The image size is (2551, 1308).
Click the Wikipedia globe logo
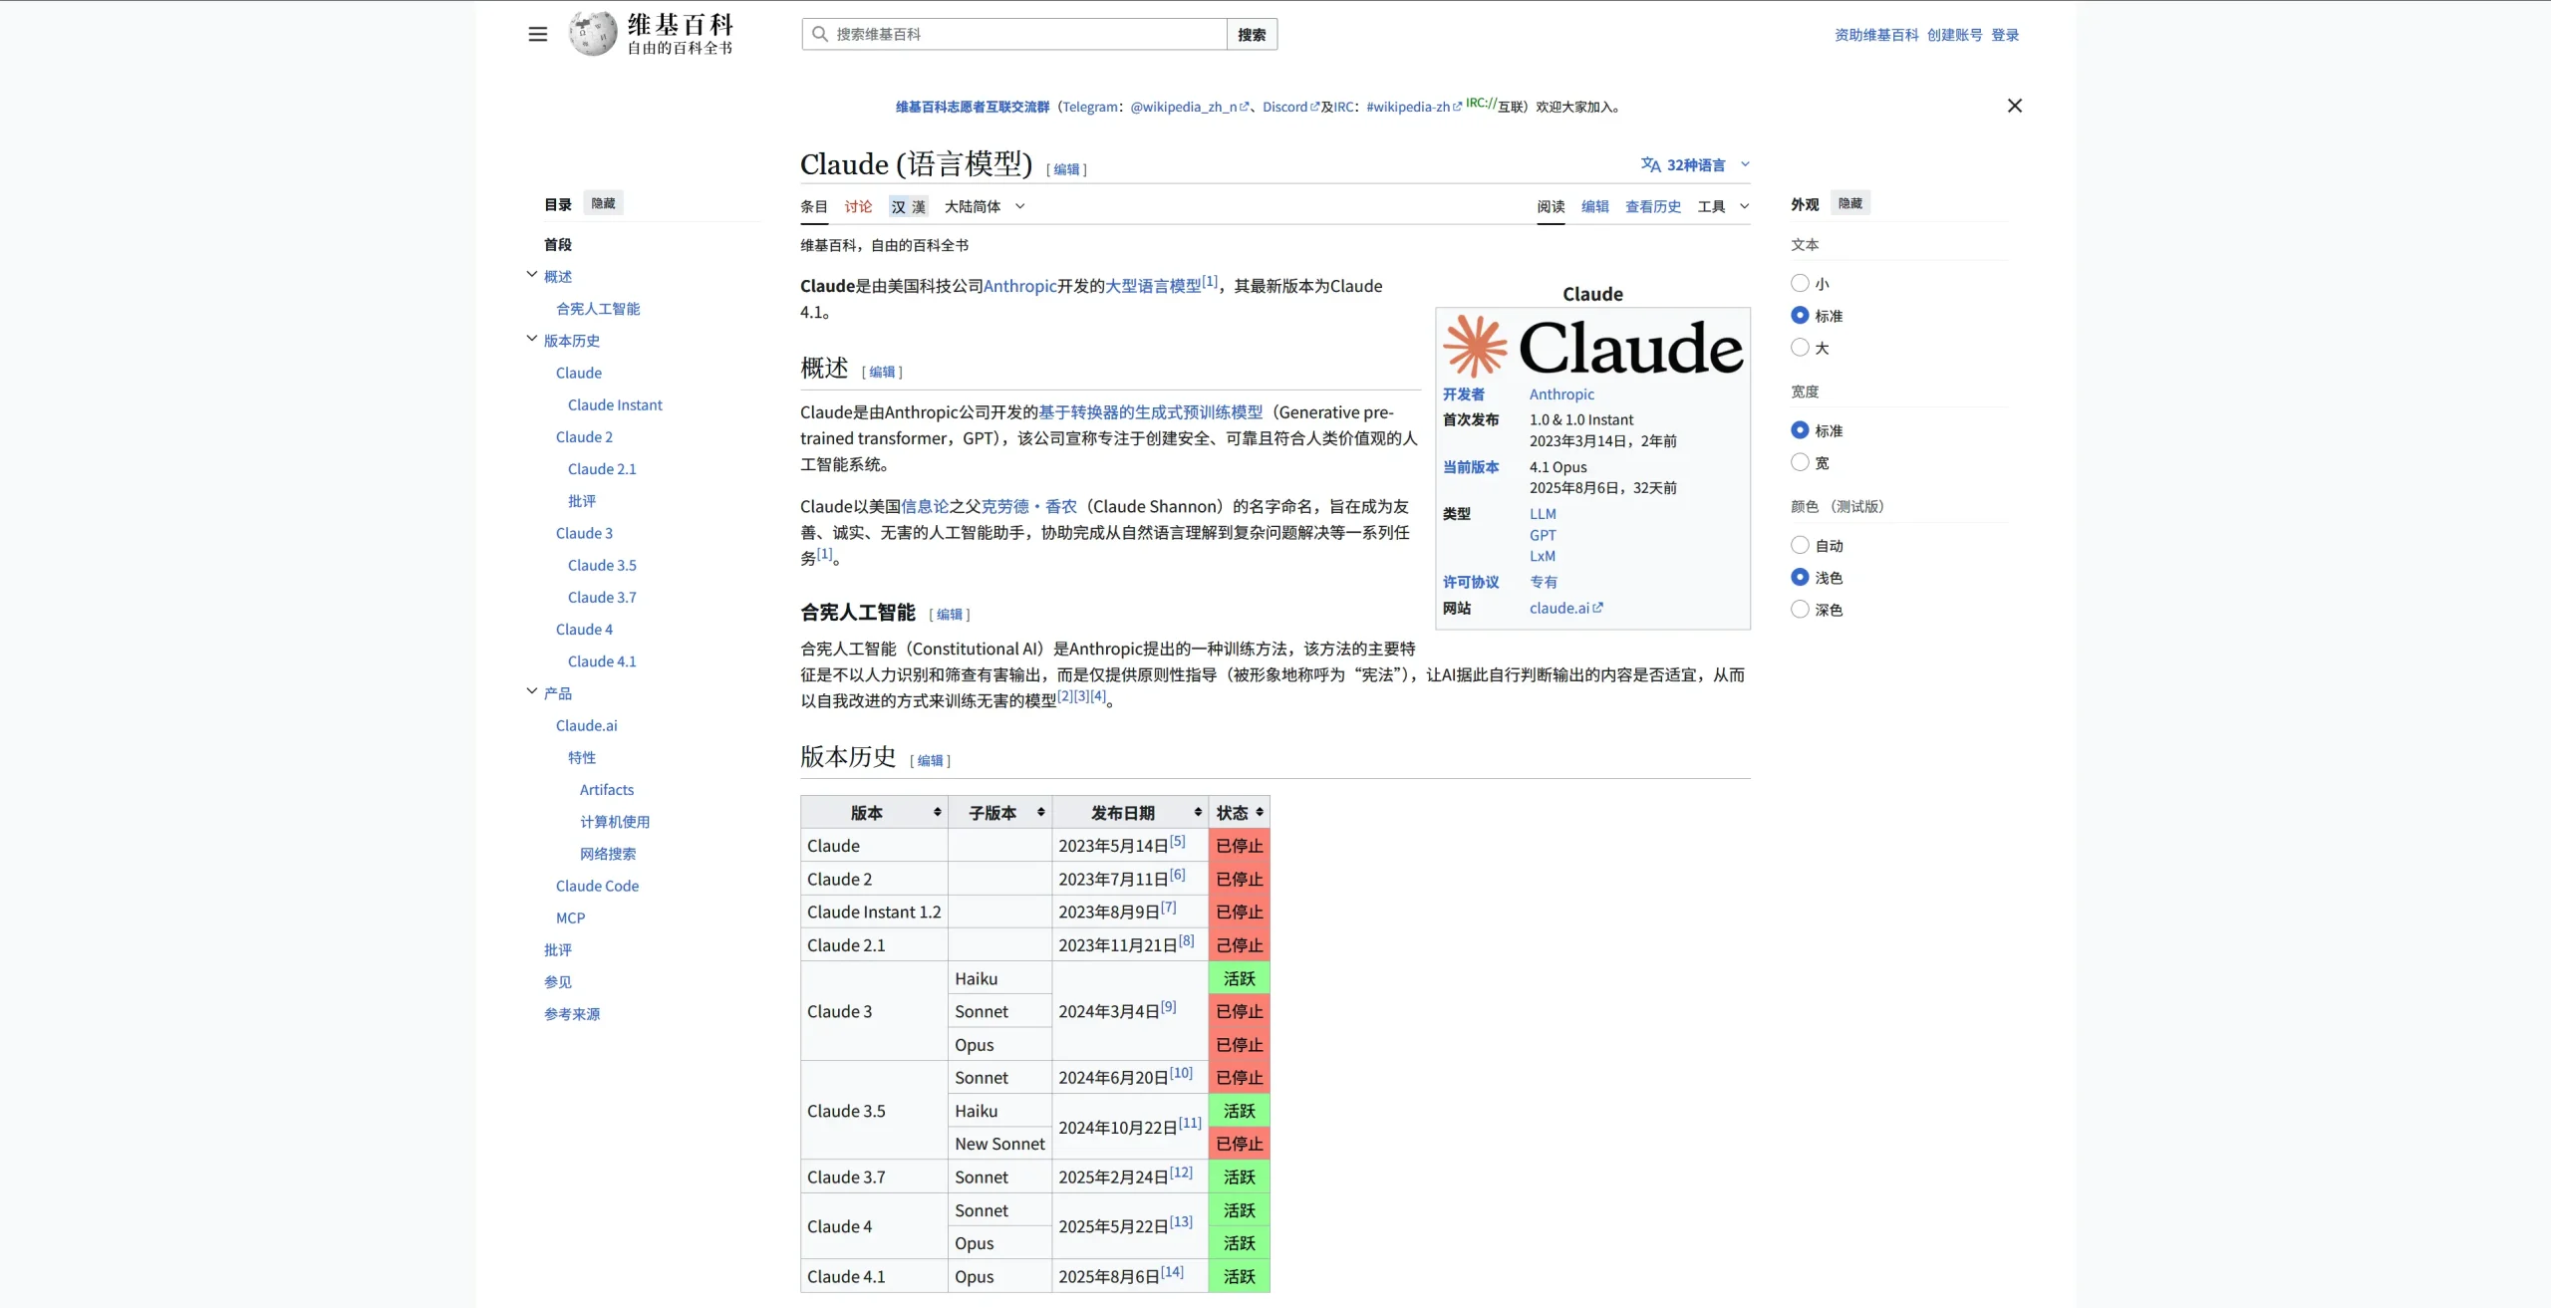click(x=593, y=34)
